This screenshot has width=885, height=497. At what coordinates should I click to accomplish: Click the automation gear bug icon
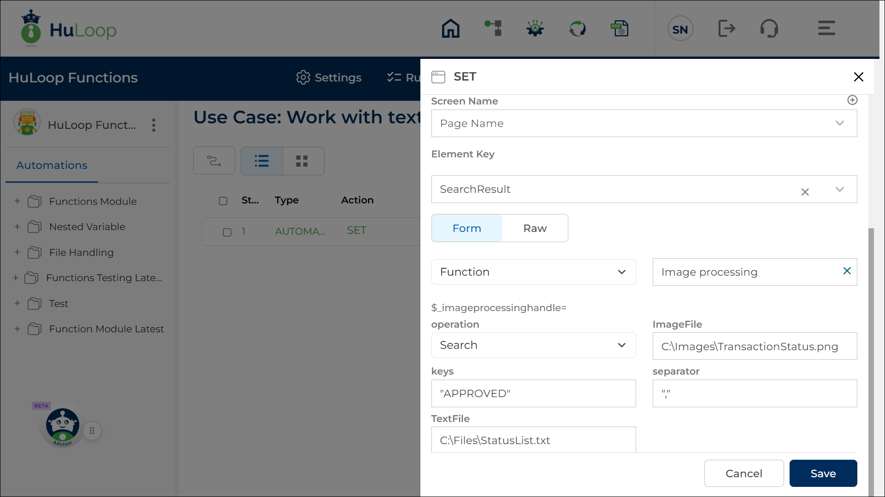click(535, 29)
